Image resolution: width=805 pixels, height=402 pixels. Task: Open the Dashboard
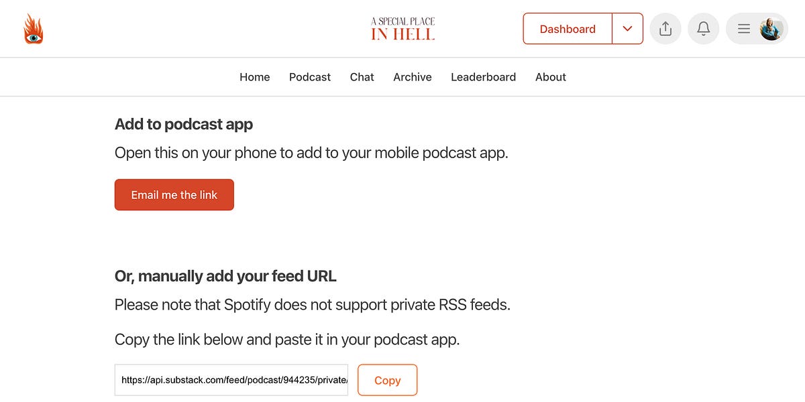pos(567,29)
